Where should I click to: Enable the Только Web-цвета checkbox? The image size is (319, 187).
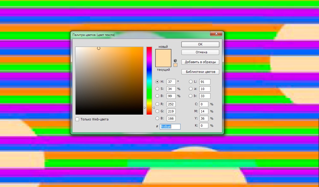77,119
